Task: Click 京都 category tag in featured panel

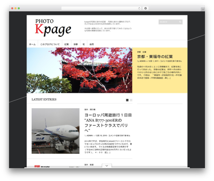Action: point(139,52)
